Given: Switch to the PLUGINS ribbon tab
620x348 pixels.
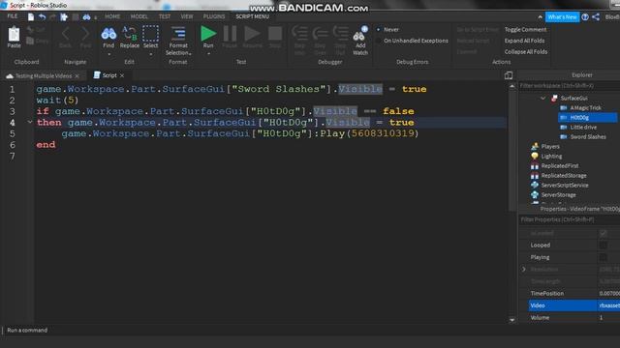Looking at the screenshot, I should (x=214, y=16).
